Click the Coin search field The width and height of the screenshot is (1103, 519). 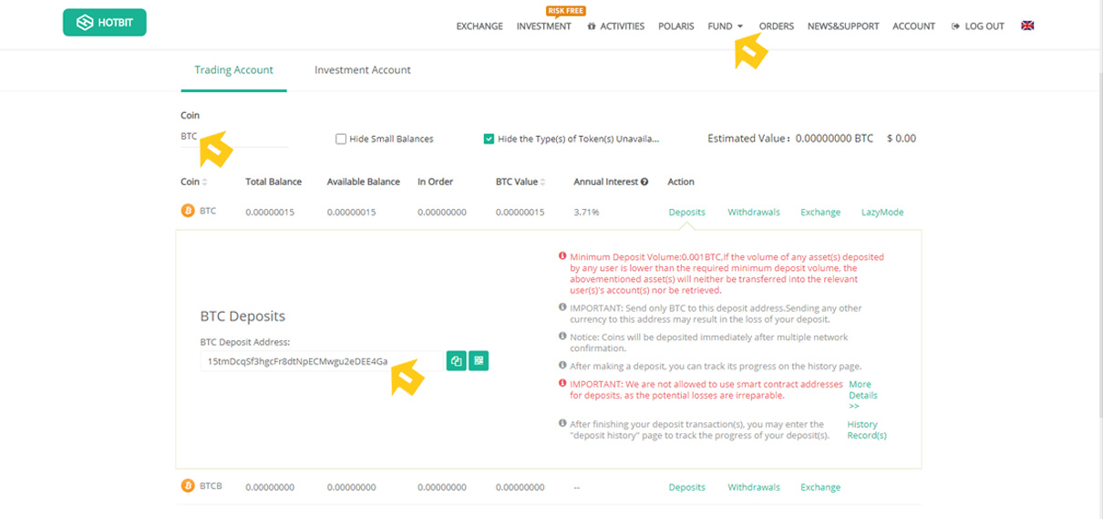coord(234,136)
